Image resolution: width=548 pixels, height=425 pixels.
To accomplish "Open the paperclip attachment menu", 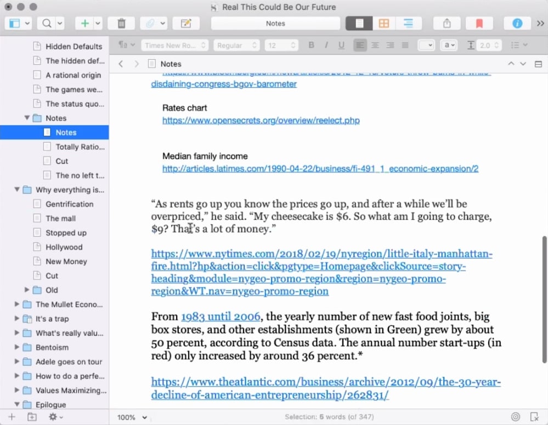I will click(149, 24).
